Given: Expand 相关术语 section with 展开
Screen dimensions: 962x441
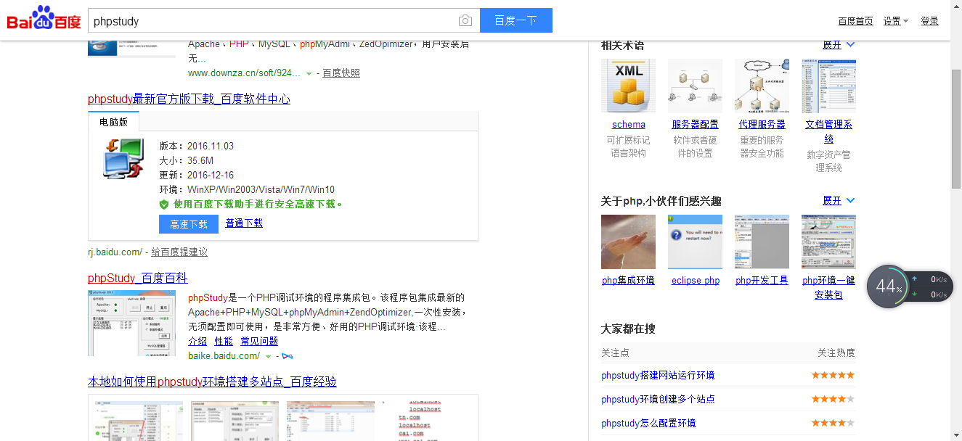Looking at the screenshot, I should point(839,45).
